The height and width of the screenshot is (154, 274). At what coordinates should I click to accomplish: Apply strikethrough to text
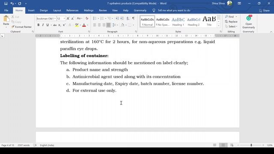[x=55, y=25]
